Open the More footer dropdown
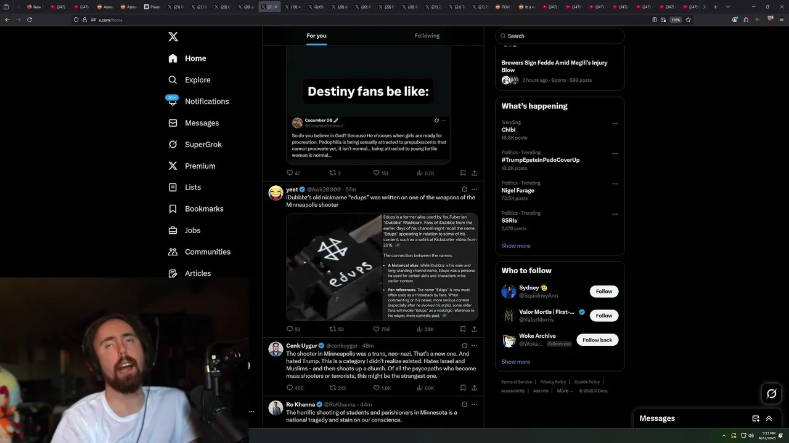 click(x=565, y=391)
